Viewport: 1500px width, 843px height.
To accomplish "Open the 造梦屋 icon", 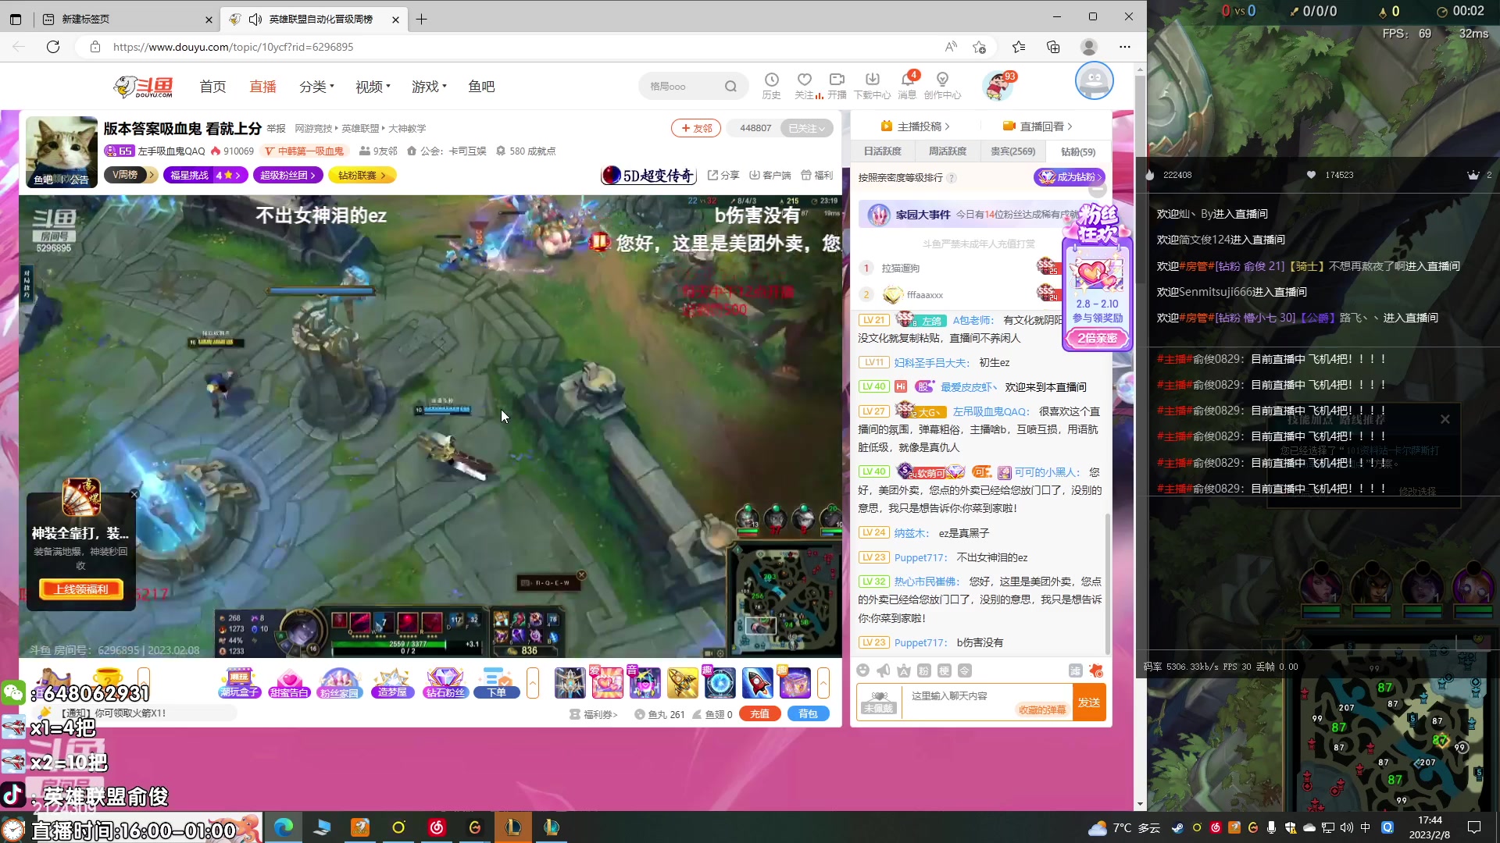I will (392, 683).
